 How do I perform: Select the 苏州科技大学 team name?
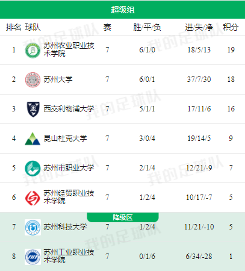[x=65, y=227]
